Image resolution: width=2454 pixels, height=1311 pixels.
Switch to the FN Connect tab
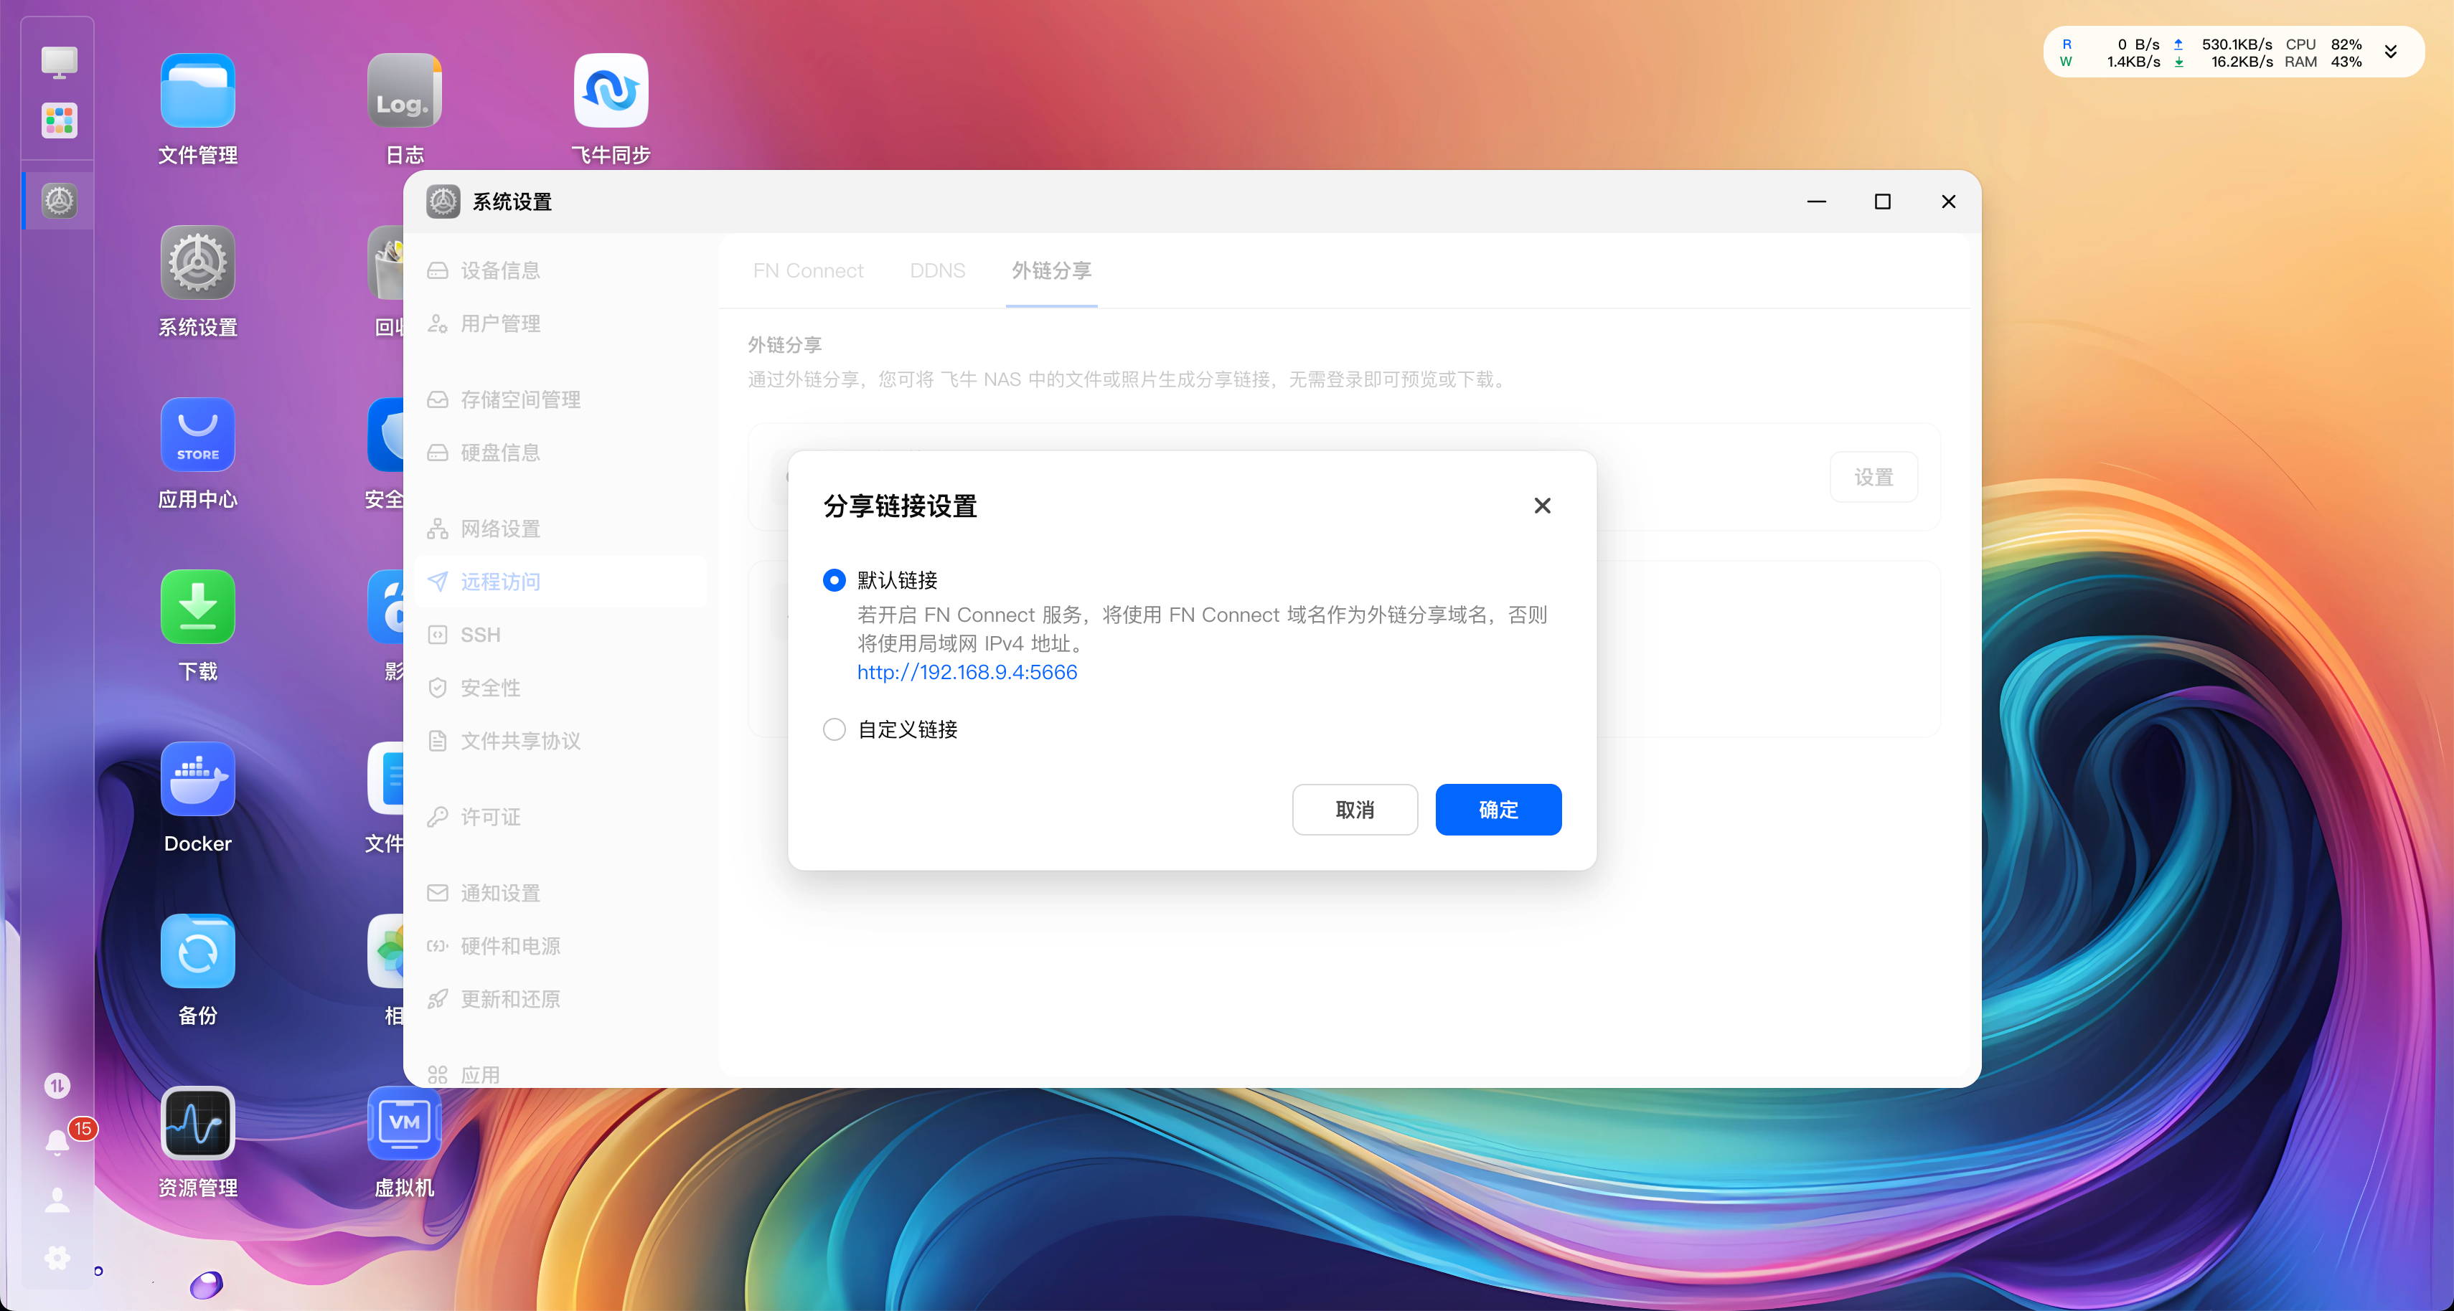coord(808,270)
